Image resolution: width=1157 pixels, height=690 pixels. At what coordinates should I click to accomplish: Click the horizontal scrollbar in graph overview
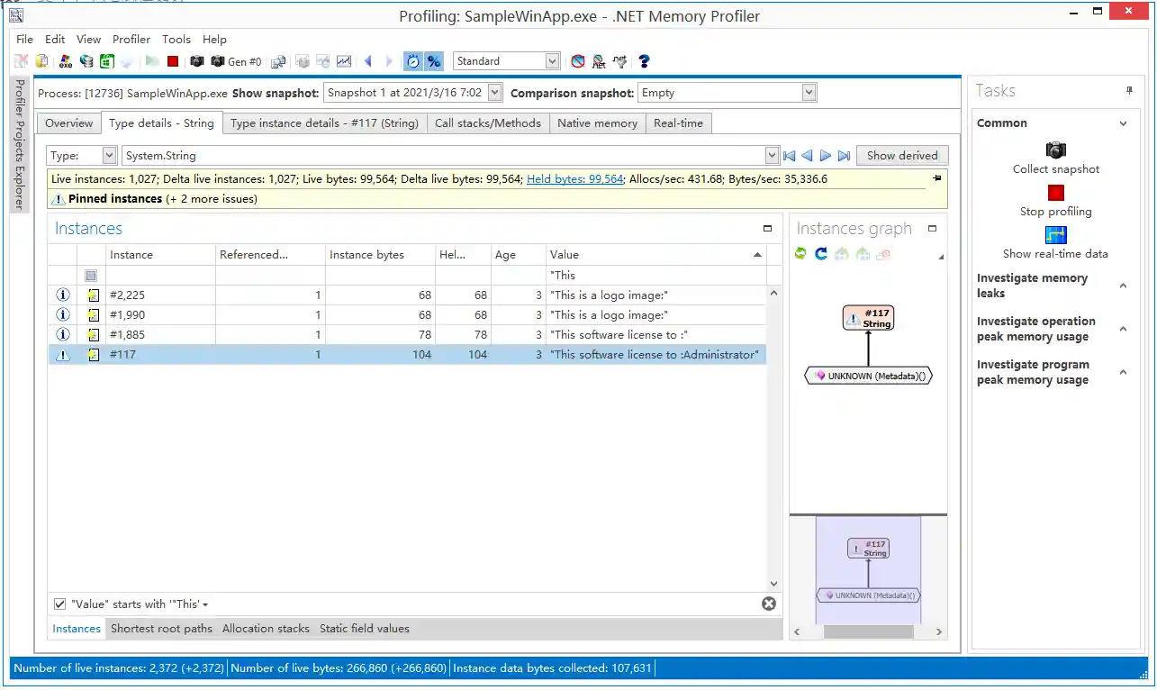[868, 632]
